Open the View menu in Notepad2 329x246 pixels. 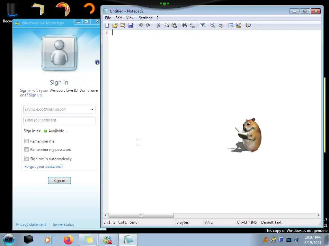pyautogui.click(x=130, y=18)
